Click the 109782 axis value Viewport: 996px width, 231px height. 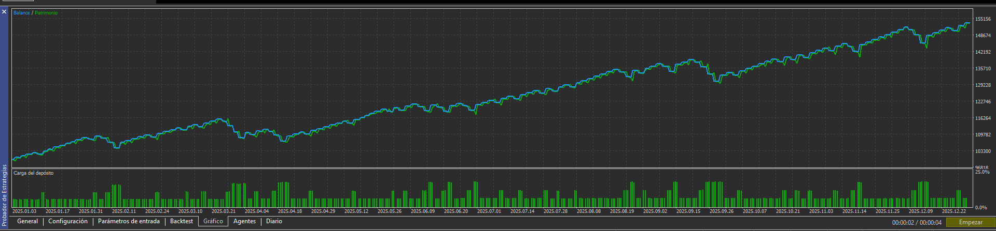pyautogui.click(x=983, y=135)
